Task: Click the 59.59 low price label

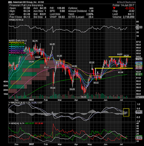Action: point(72,89)
